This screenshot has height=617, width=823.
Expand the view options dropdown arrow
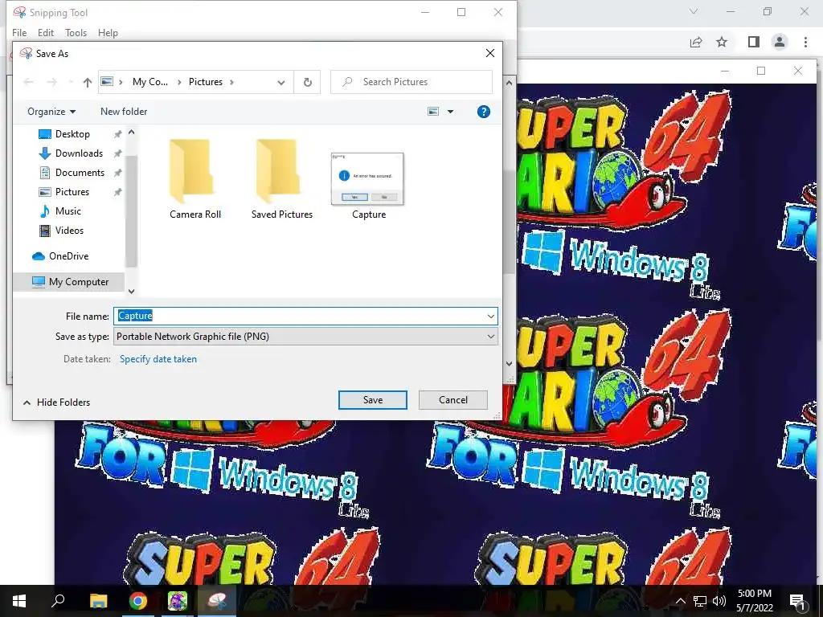point(450,111)
